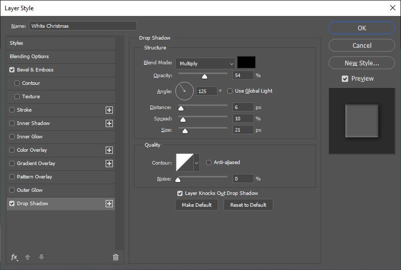Click the style preview thumbnail
This screenshot has width=401, height=270.
(362, 121)
